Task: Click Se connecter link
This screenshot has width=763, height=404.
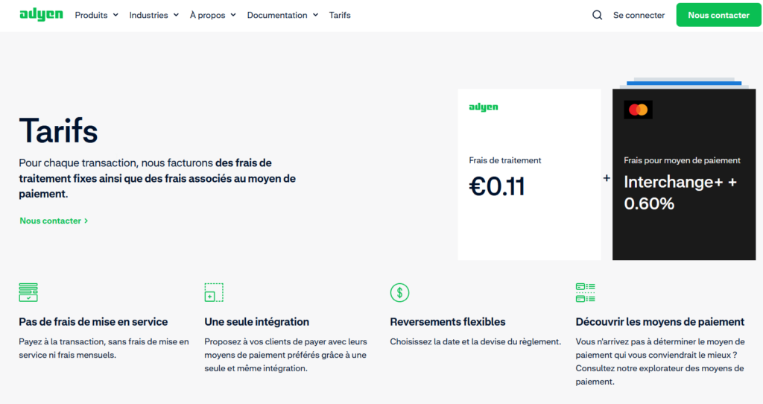Action: coord(639,15)
